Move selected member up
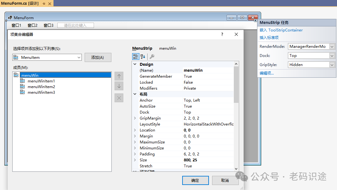Image resolution: width=337 pixels, height=190 pixels. pyautogui.click(x=119, y=76)
